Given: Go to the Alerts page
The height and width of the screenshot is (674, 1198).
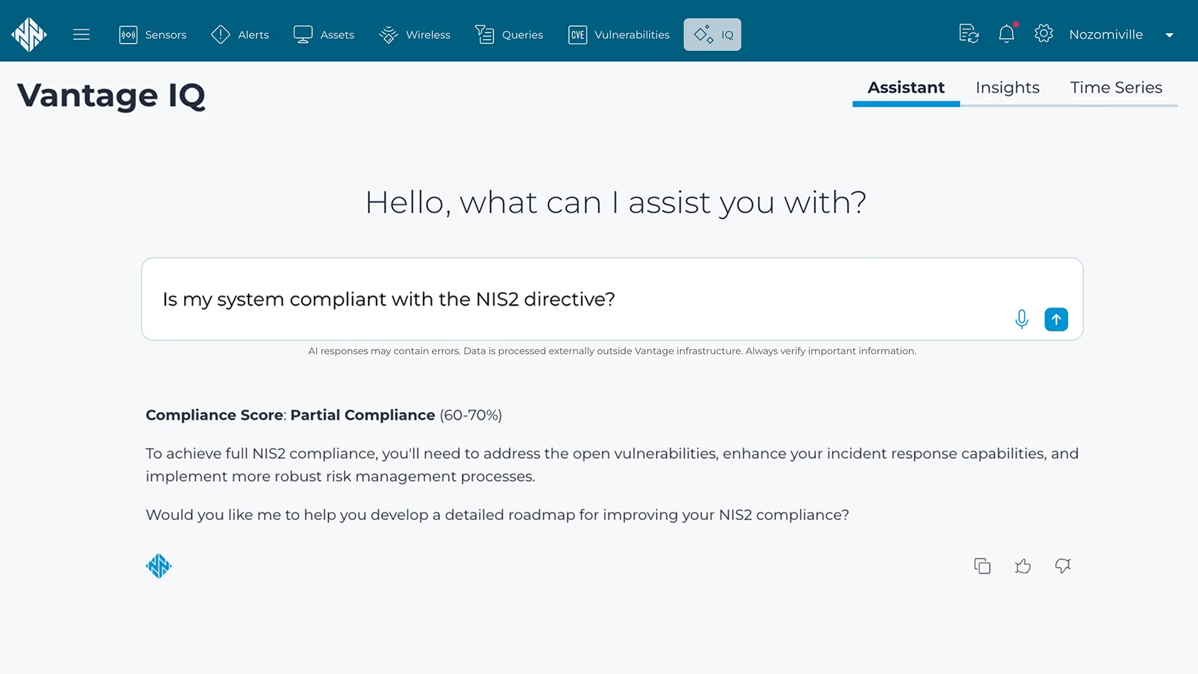Looking at the screenshot, I should tap(240, 34).
